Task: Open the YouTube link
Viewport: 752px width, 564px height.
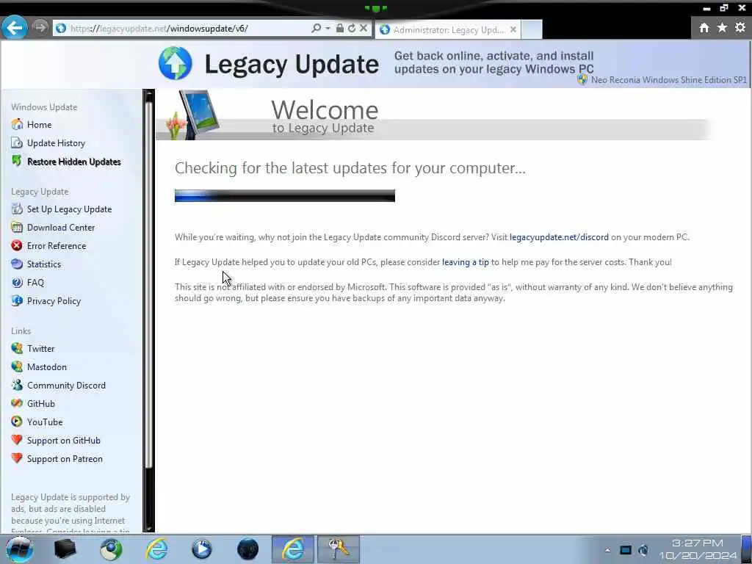Action: coord(45,422)
